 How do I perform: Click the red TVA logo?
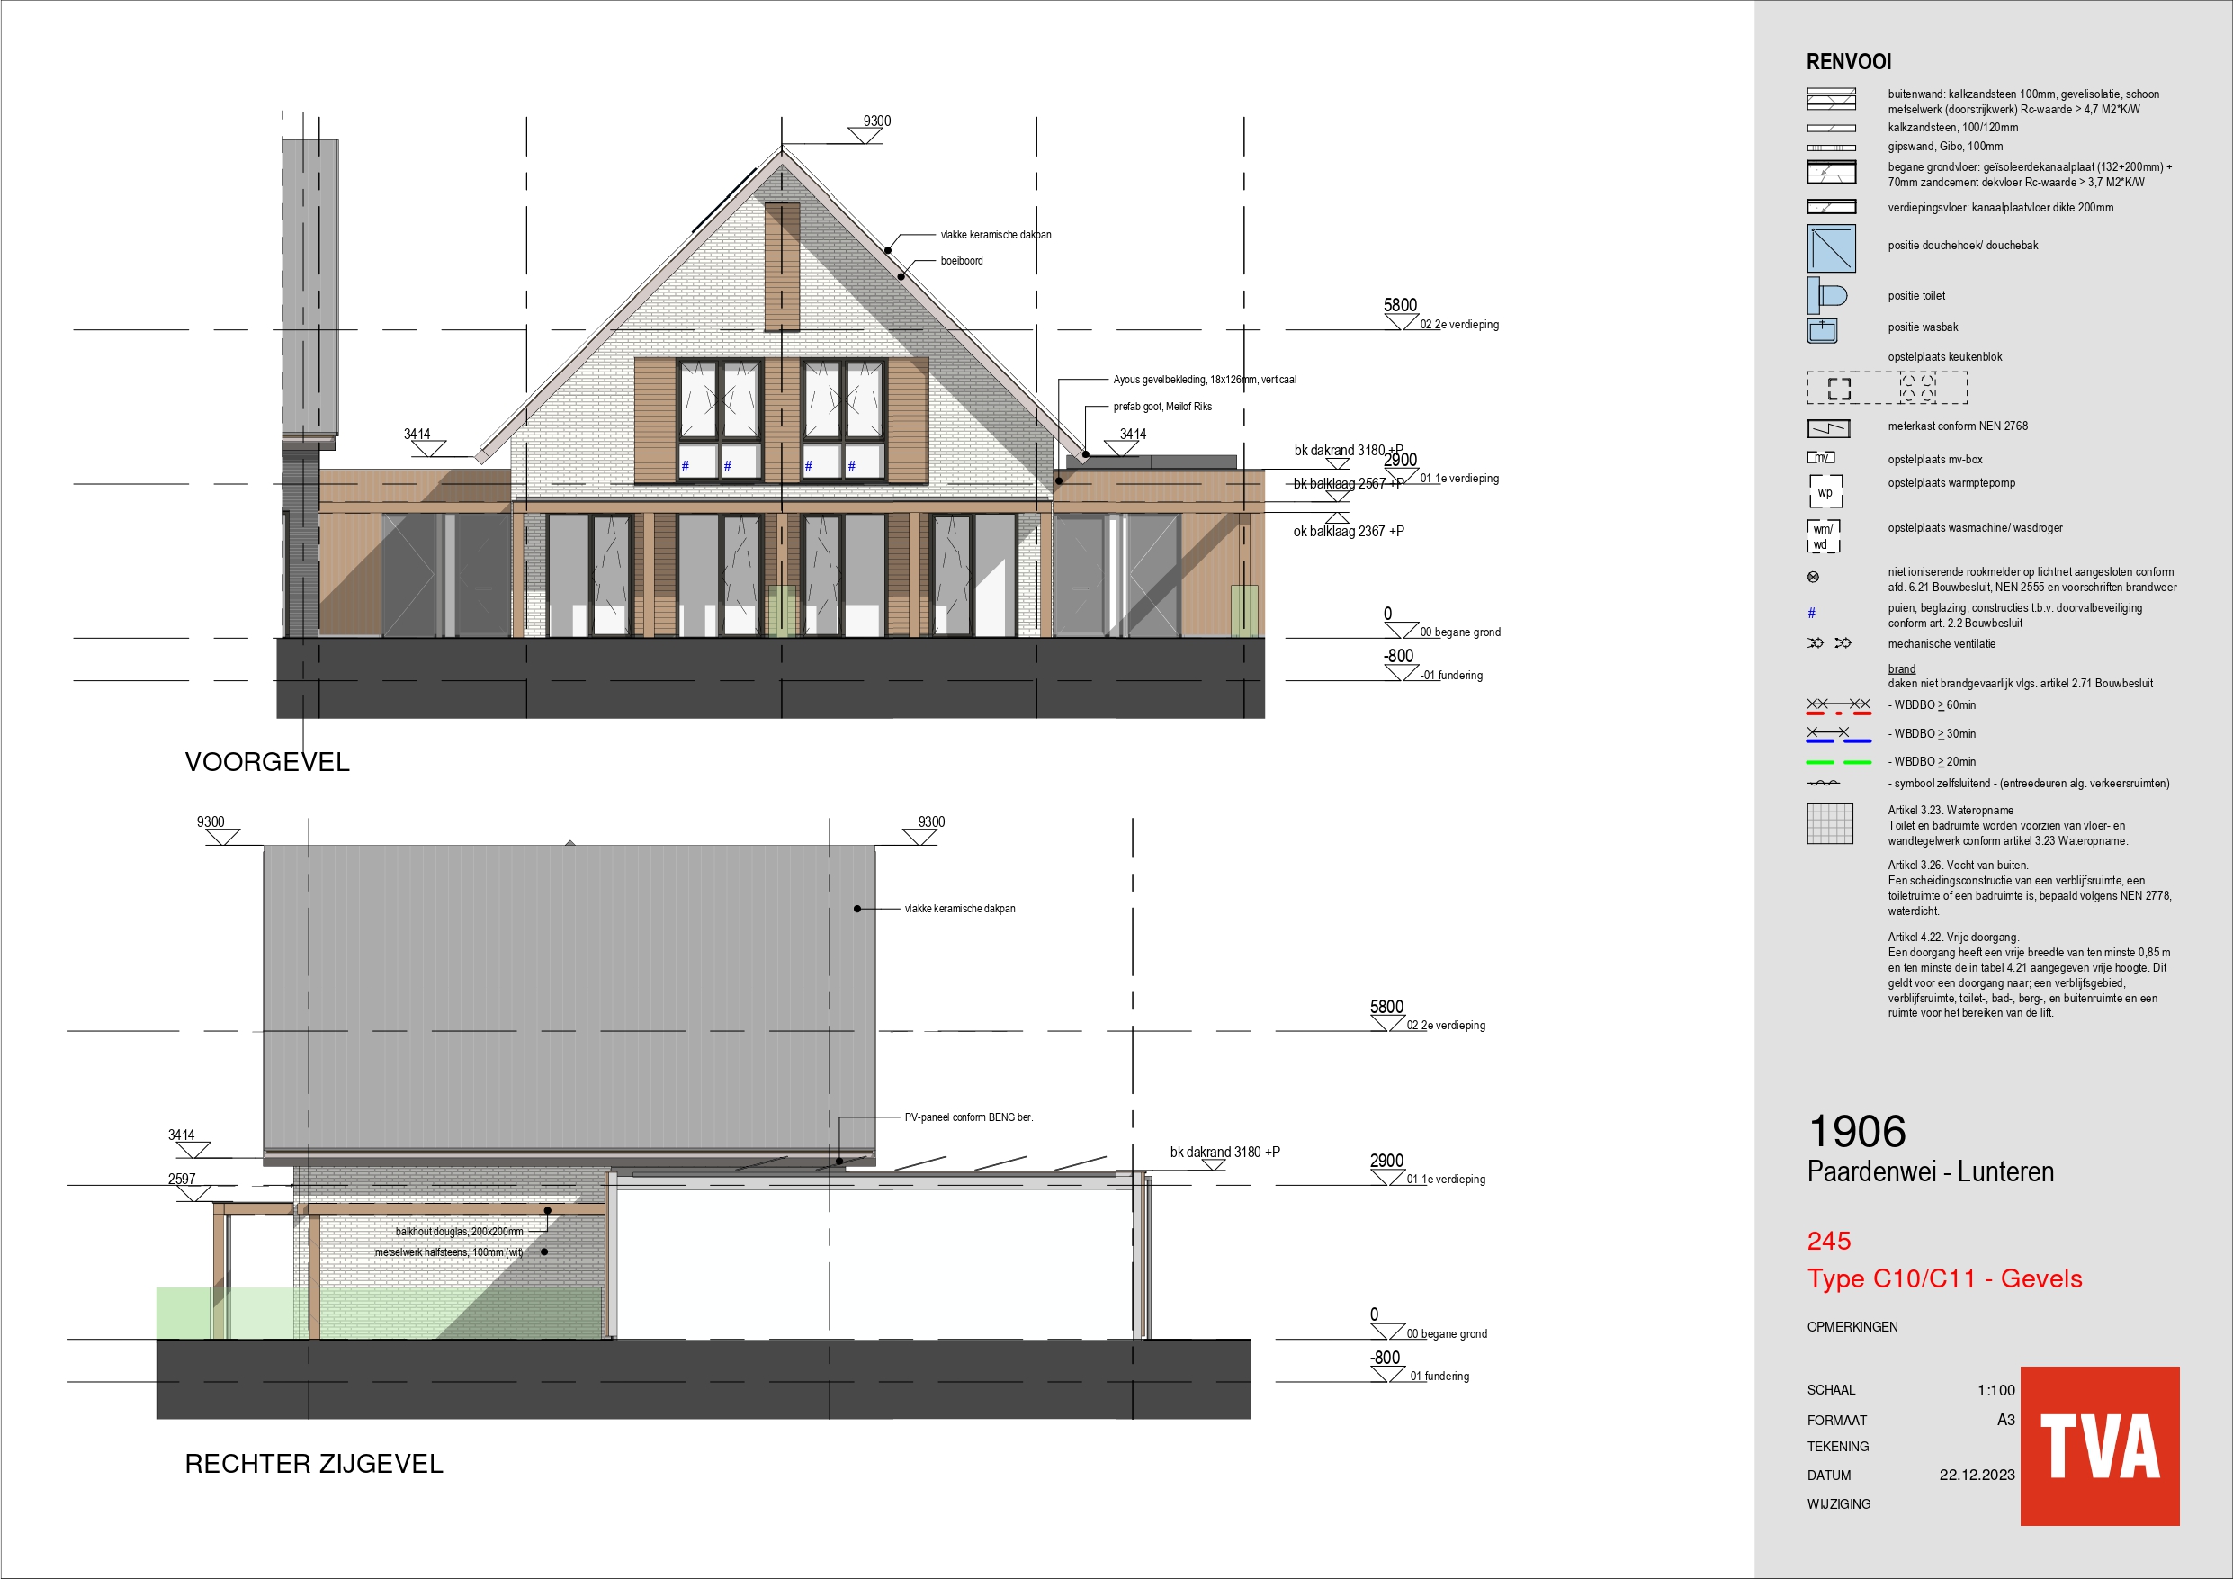coord(2099,1446)
